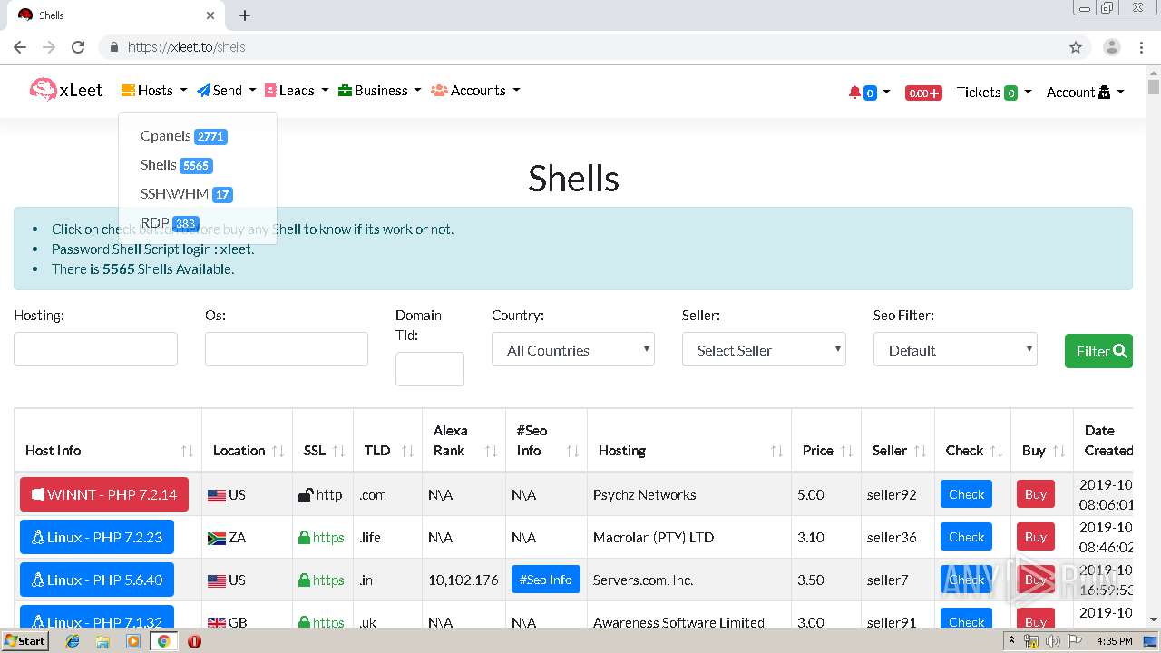Sort table by Price column arrows
1161x653 pixels.
[x=846, y=451]
